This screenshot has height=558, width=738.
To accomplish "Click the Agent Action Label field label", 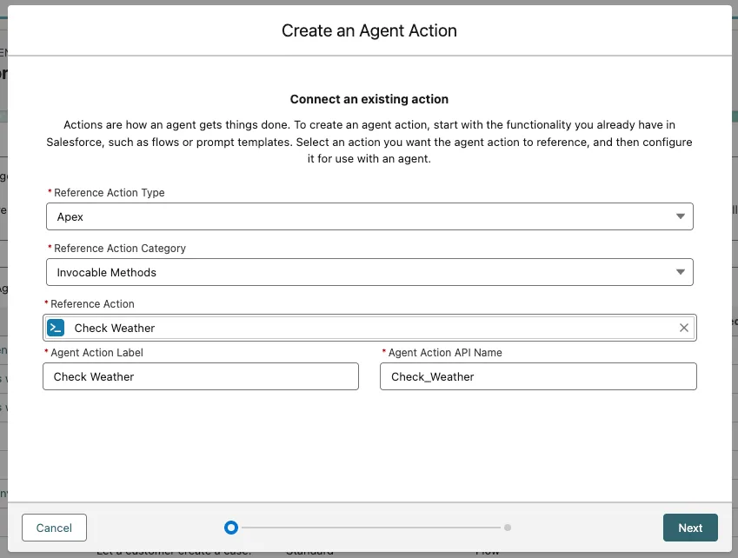I will coord(96,353).
